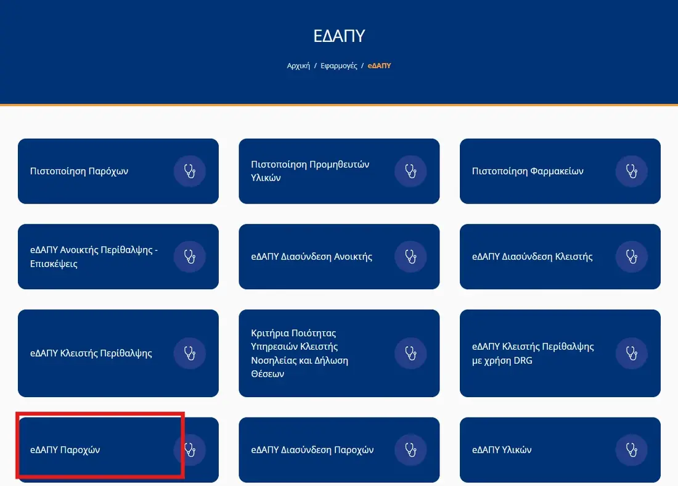The height and width of the screenshot is (486, 678).
Task: Click stethoscope icon on εΔΑΠΥ Υλικών card
Action: (x=631, y=450)
